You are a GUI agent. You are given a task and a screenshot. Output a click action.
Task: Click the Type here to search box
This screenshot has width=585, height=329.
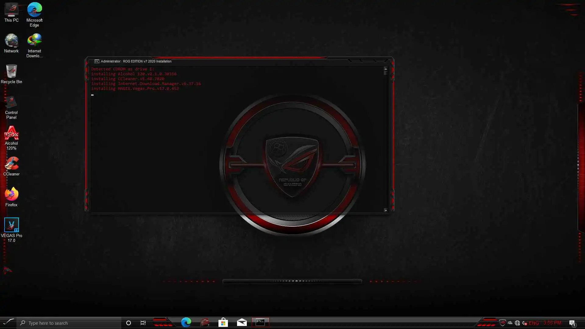(x=70, y=323)
